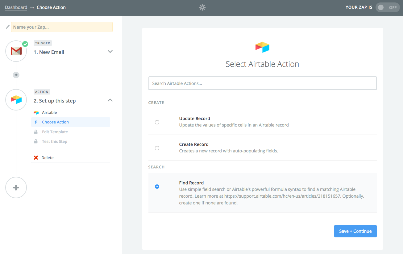Image resolution: width=403 pixels, height=254 pixels.
Task: Select the Find Record radio button
Action: click(157, 187)
